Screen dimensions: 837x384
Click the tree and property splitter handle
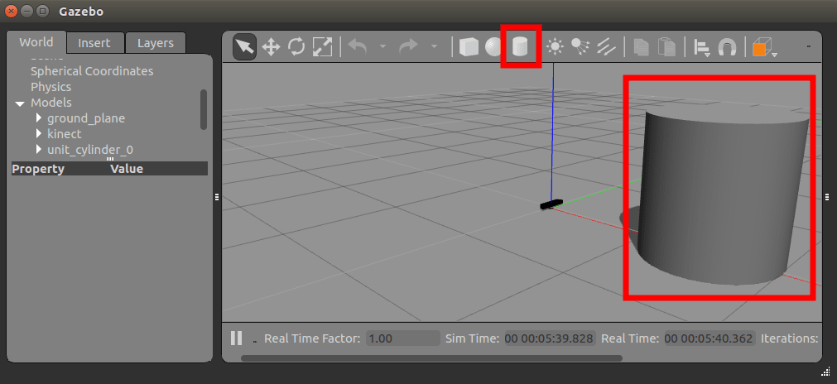coord(110,159)
